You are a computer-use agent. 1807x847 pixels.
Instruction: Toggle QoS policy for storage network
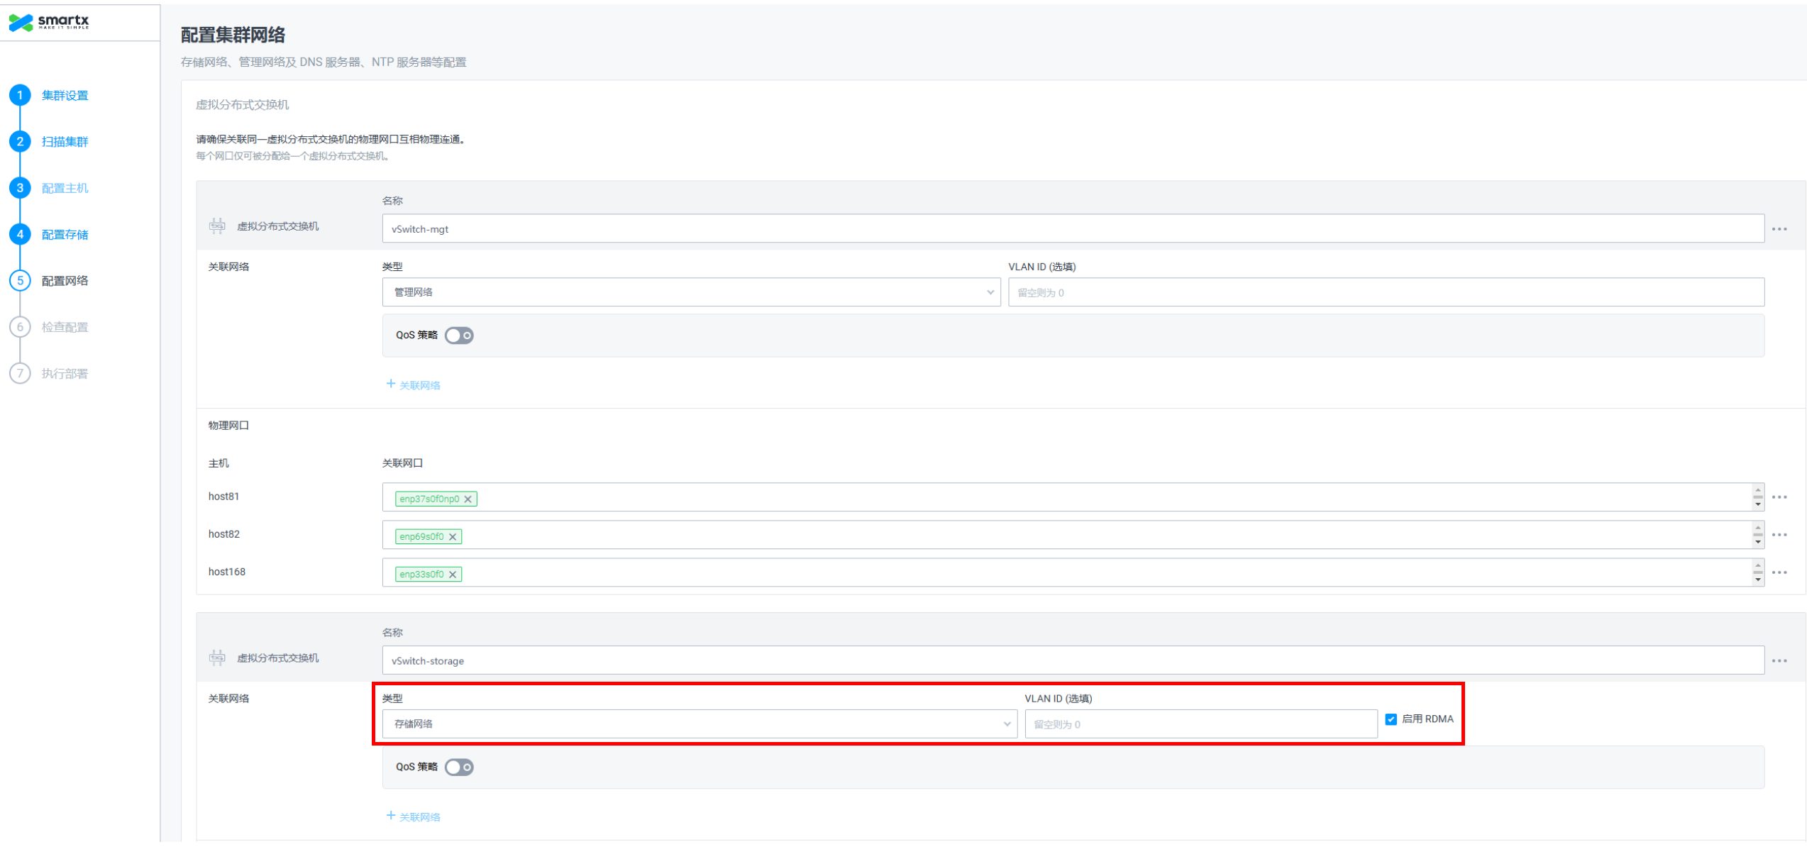point(459,768)
